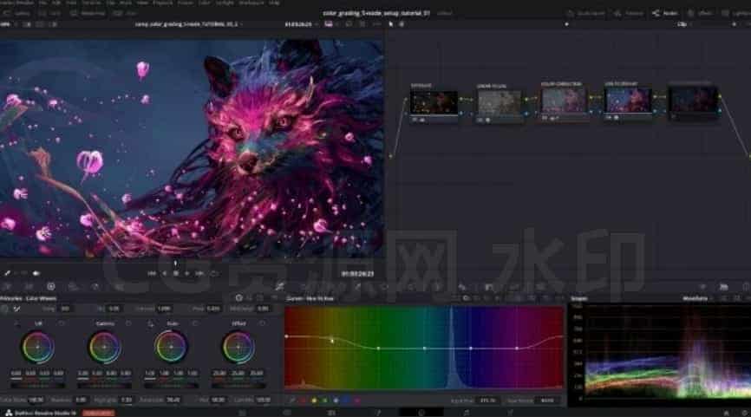This screenshot has height=417, width=751.
Task: Open the clip name dropdown above viewer
Action: [188, 24]
